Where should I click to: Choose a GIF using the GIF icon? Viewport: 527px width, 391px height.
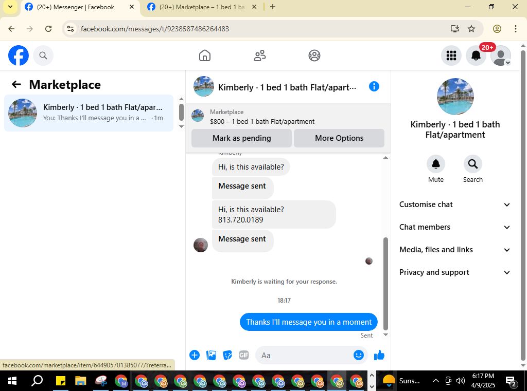pos(244,355)
